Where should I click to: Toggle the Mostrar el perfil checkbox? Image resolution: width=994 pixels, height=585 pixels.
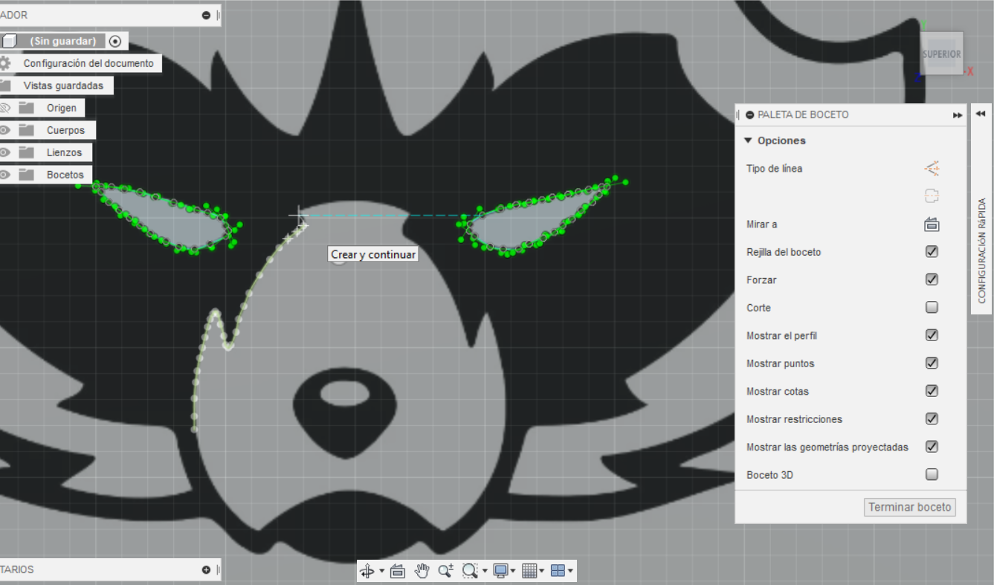click(932, 335)
